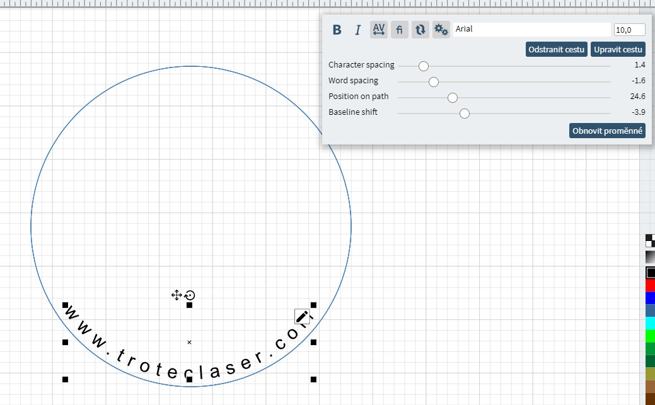Toggle italic text formatting
Screen dimensions: 655x405
pos(357,30)
